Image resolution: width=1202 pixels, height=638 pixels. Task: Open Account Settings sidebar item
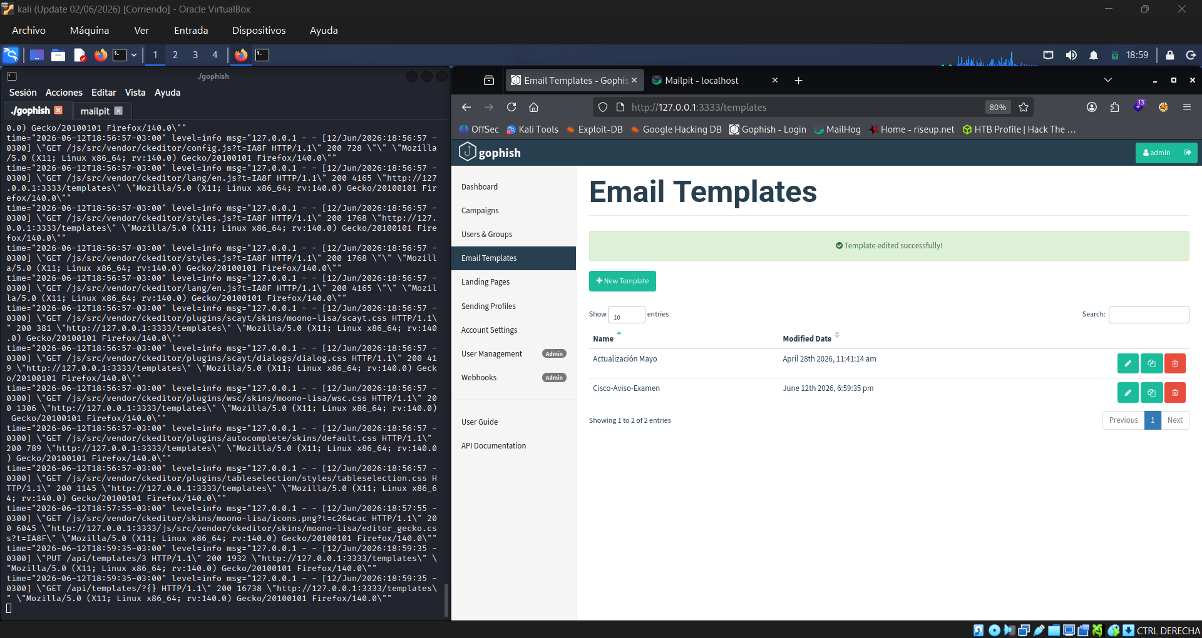pos(489,330)
